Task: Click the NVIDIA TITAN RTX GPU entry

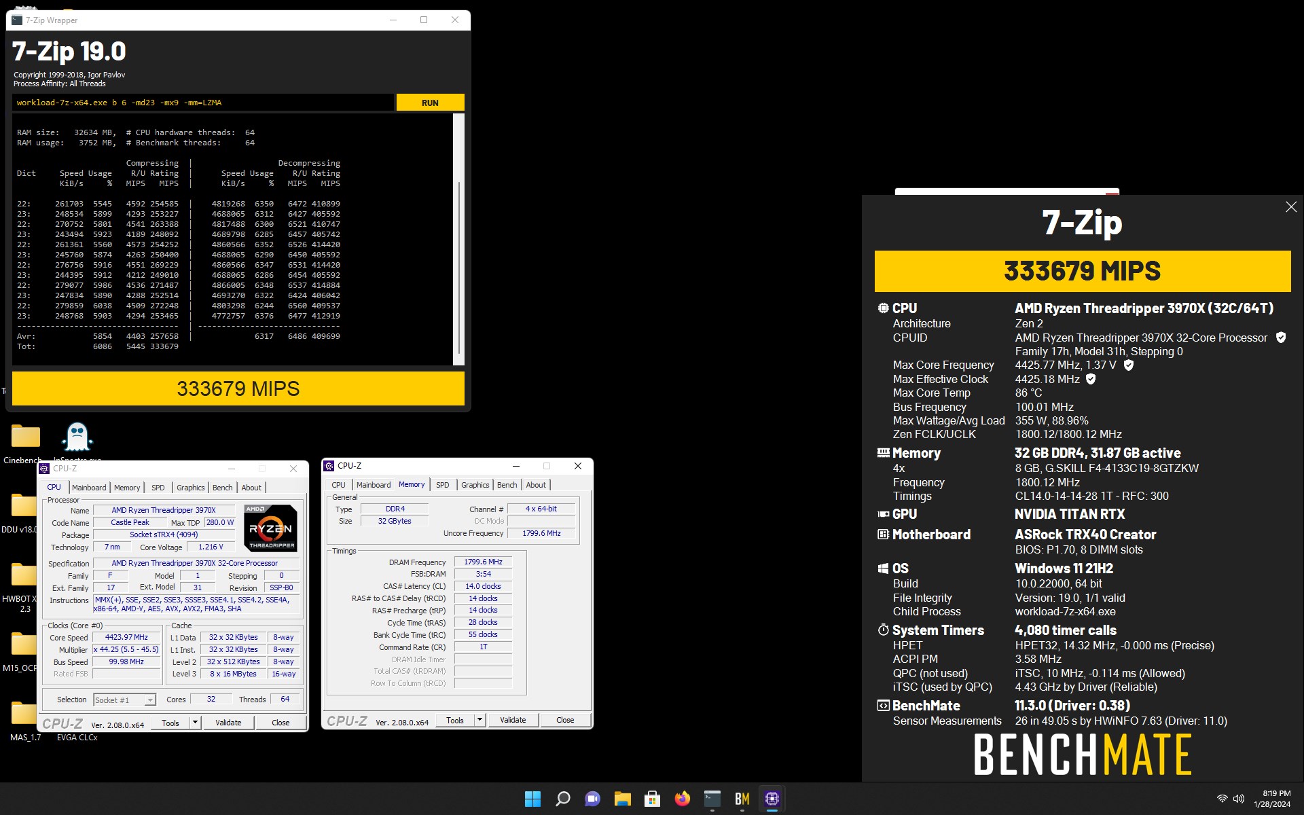Action: 1070,514
